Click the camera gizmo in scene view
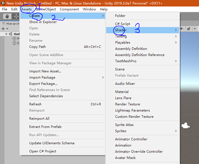Image resolution: width=199 pixels, height=164 pixels. pos(186,126)
